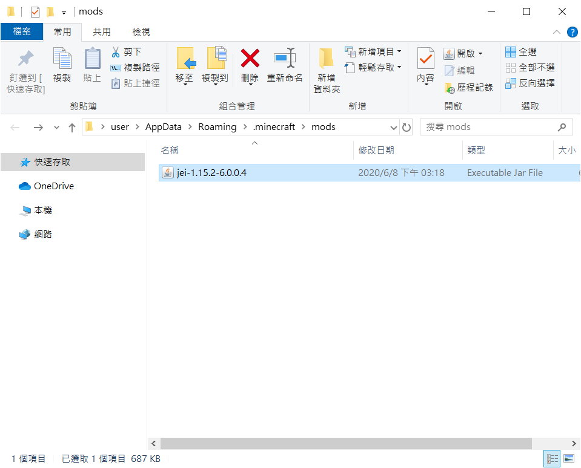Click the Cut (剪下) scissors icon

116,52
